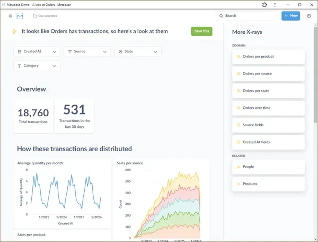Open the State filter dropdown
The image size is (318, 242).
point(138,52)
